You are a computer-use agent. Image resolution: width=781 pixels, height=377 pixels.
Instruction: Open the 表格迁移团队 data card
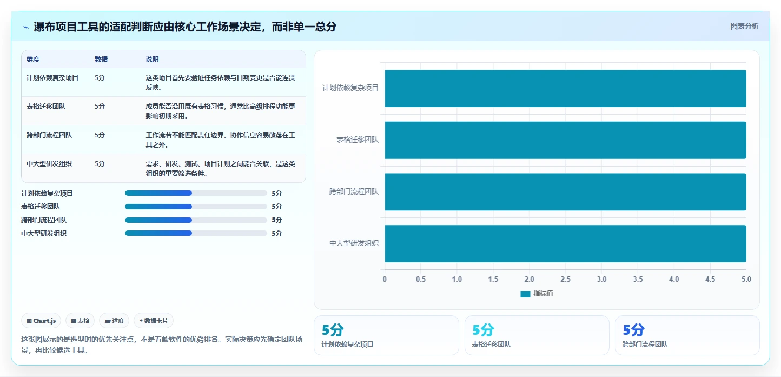[x=537, y=335]
